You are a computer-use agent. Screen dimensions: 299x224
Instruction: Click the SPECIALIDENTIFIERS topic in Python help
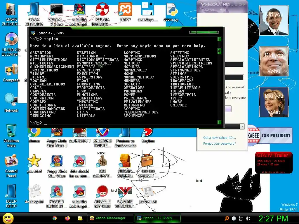tap(191, 63)
